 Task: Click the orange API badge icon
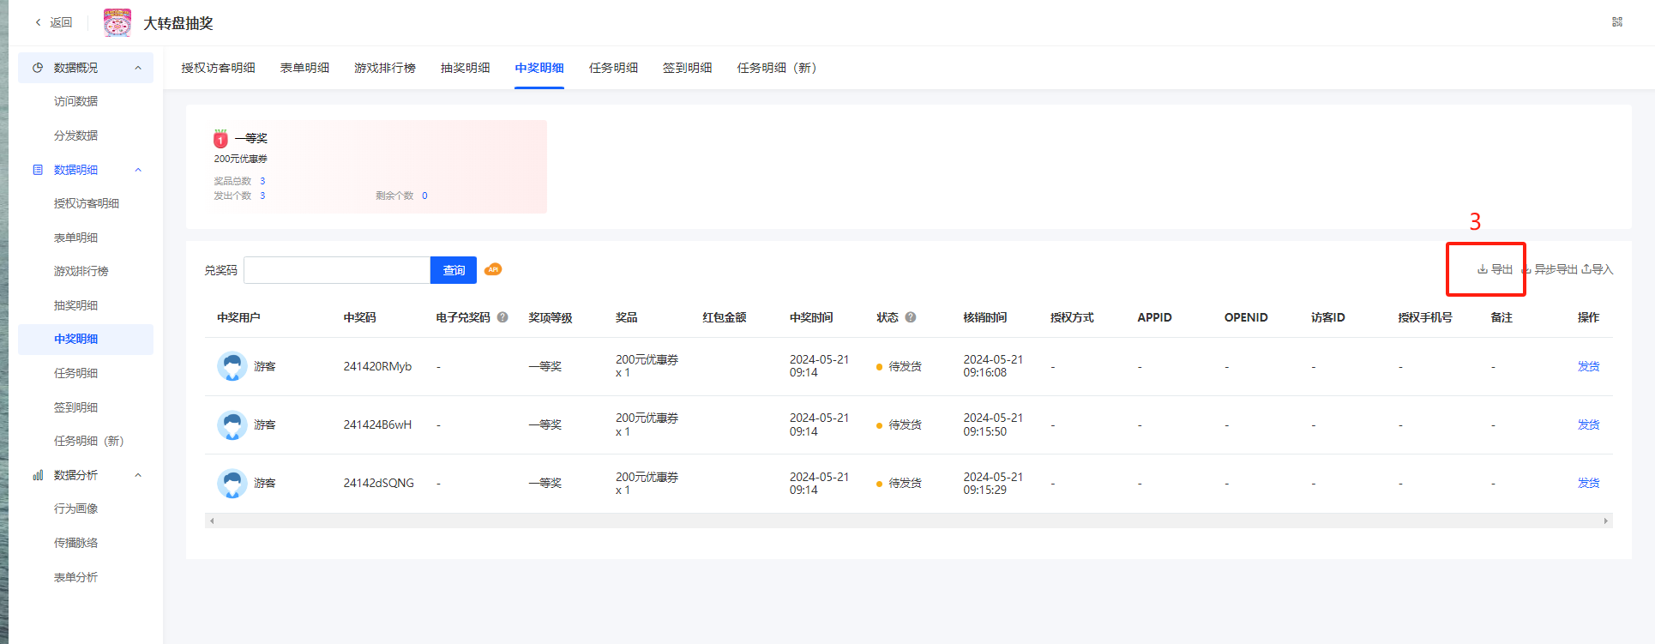tap(493, 269)
